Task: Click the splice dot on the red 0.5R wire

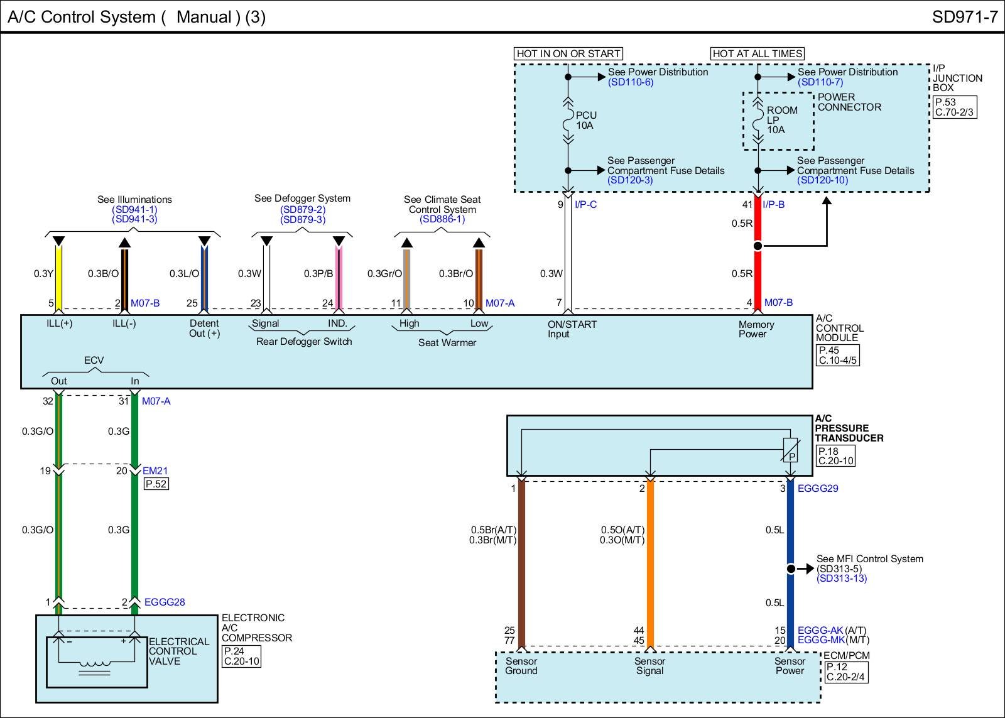Action: [758, 246]
